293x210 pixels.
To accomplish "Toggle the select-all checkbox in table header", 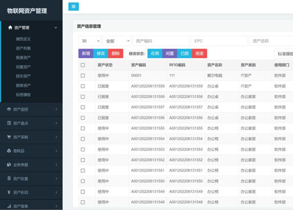I will pyautogui.click(x=83, y=65).
